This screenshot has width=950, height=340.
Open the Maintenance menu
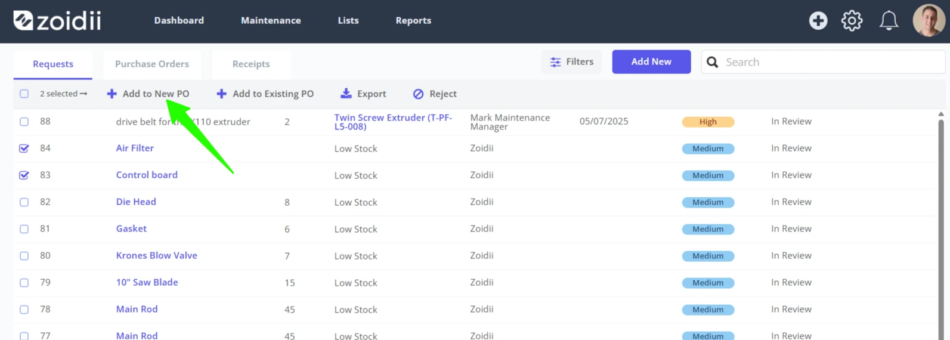(x=271, y=20)
